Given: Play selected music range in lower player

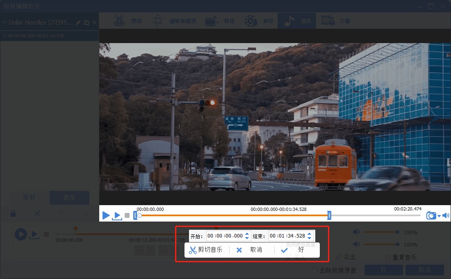Looking at the screenshot, I should [34, 235].
